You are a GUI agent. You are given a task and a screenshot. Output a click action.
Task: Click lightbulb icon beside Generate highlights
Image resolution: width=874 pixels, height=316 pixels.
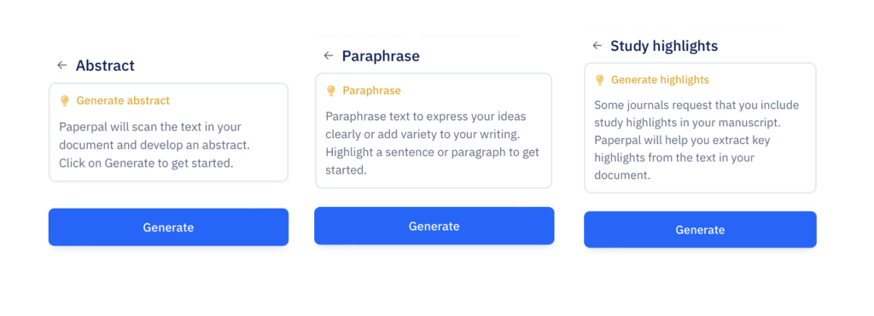600,80
